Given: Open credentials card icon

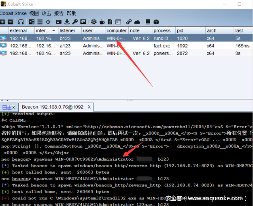Looking at the screenshot, I should [x=59, y=22].
